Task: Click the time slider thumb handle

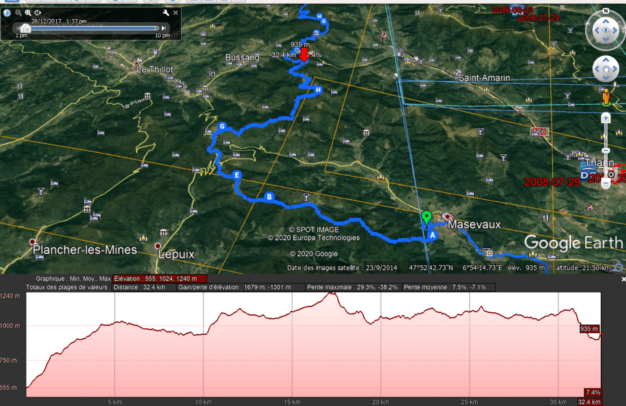Action: point(26,29)
